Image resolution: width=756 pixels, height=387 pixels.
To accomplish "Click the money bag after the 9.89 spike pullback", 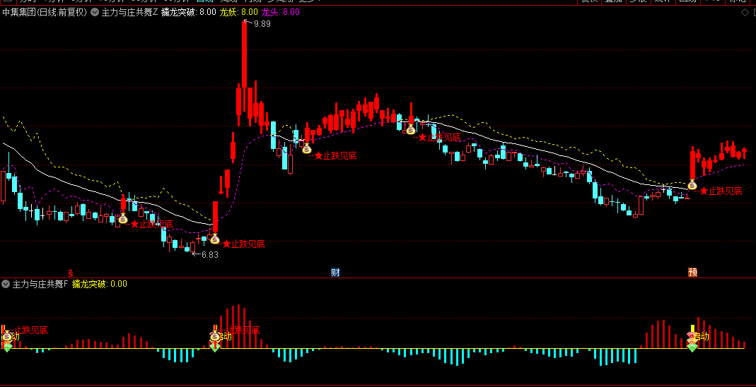I will point(307,149).
